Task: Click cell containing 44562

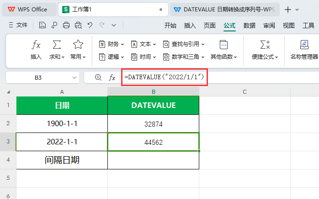Action: 154,142
